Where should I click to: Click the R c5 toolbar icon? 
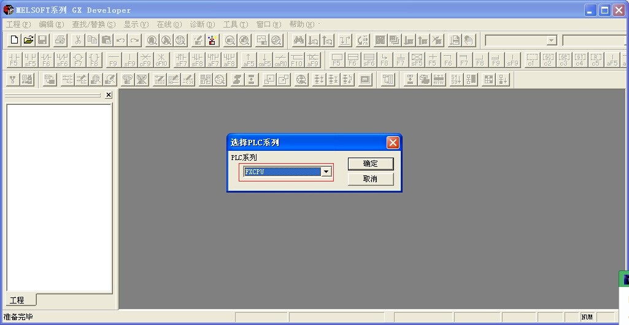click(596, 59)
